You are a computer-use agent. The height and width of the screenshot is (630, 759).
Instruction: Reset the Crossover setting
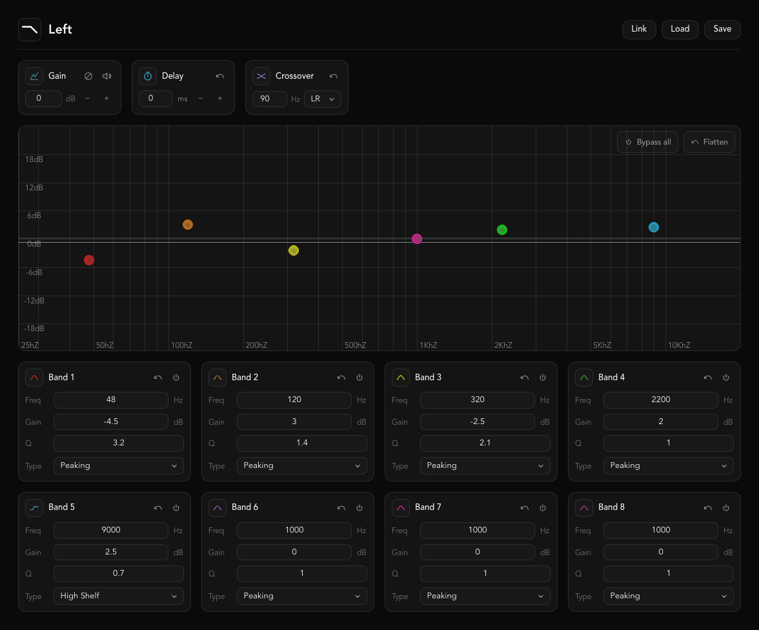[x=334, y=76]
